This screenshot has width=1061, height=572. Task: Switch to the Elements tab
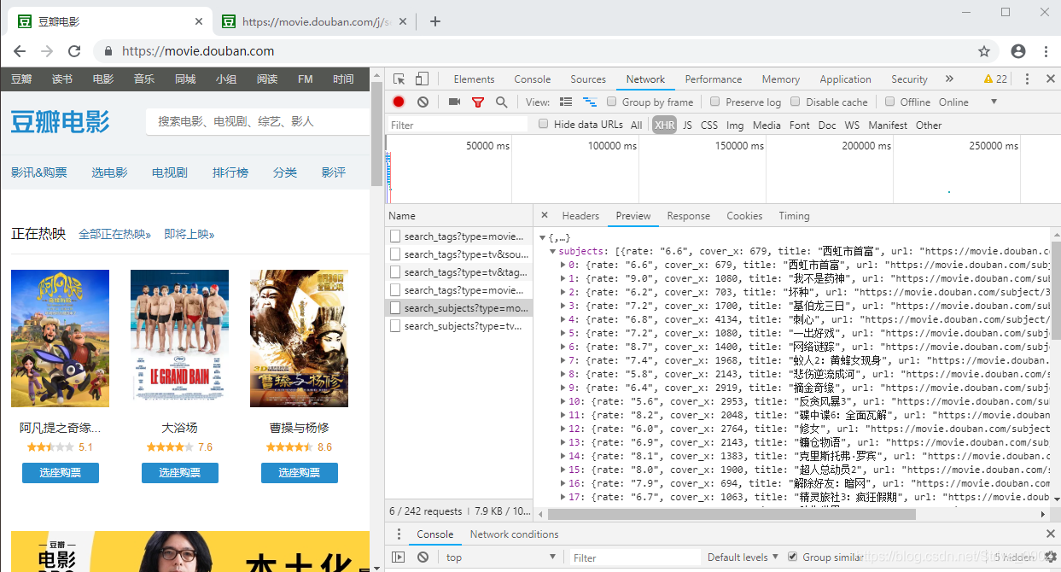(x=474, y=79)
